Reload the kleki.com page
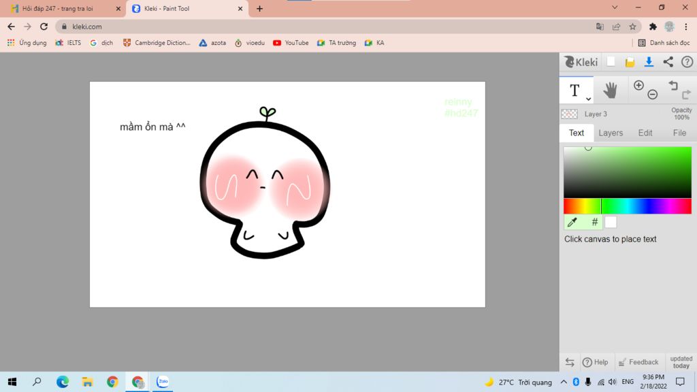The image size is (697, 392). pos(44,27)
